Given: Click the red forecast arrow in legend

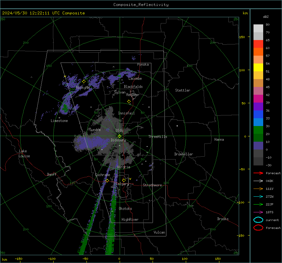Looking at the screenshot, I should tap(258, 173).
